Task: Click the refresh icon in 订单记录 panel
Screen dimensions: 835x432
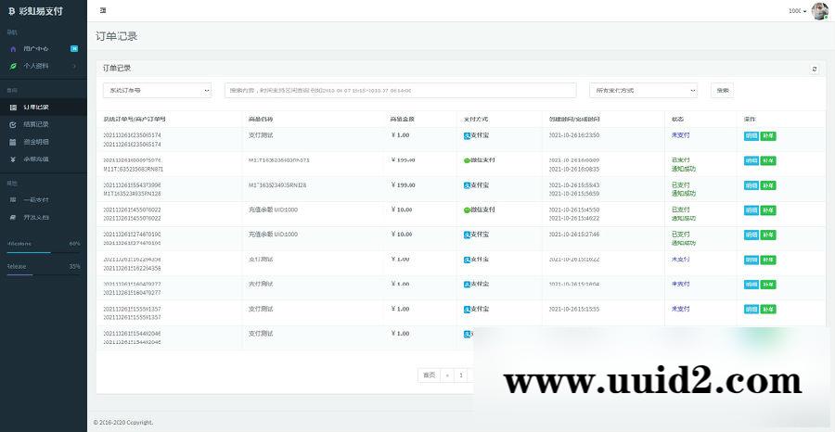Action: tap(815, 69)
